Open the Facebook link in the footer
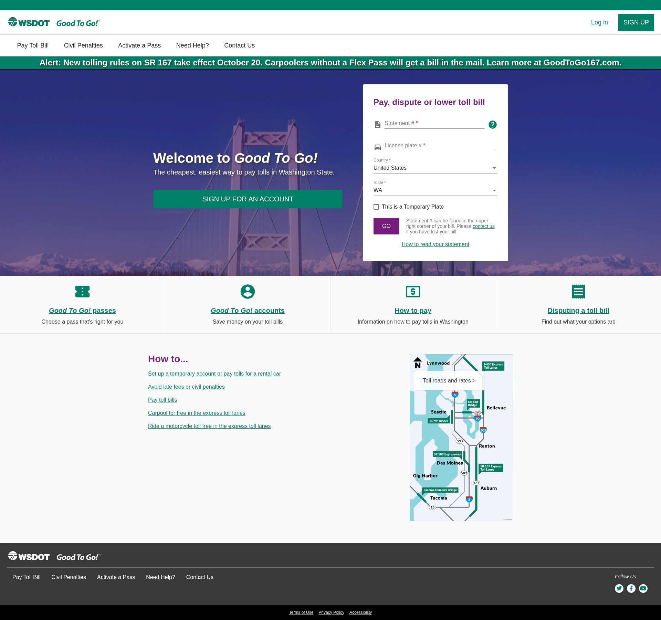This screenshot has height=620, width=661. point(631,588)
